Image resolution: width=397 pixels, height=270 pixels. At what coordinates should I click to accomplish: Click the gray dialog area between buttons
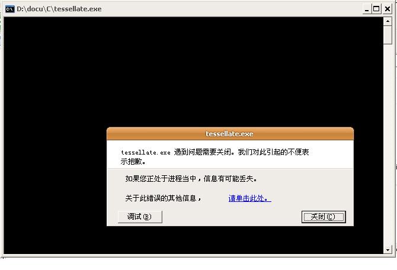pos(232,217)
